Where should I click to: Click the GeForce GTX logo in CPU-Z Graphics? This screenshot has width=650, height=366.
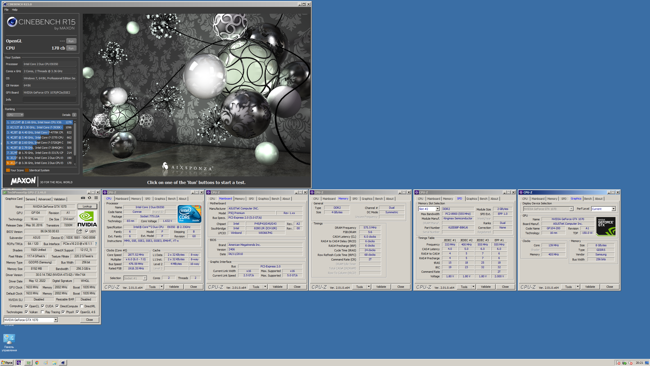pyautogui.click(x=606, y=226)
